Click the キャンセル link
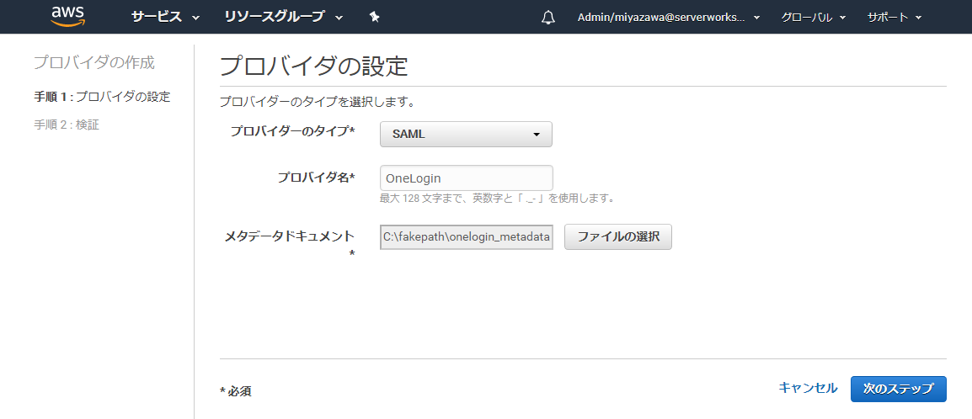The image size is (972, 419). pos(808,388)
